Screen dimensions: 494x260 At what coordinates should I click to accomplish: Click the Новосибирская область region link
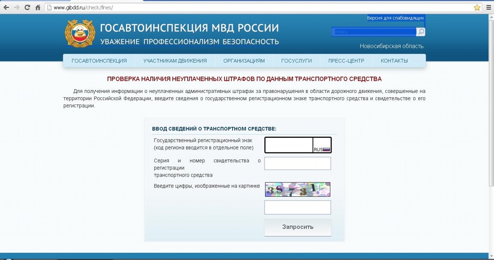(x=392, y=46)
